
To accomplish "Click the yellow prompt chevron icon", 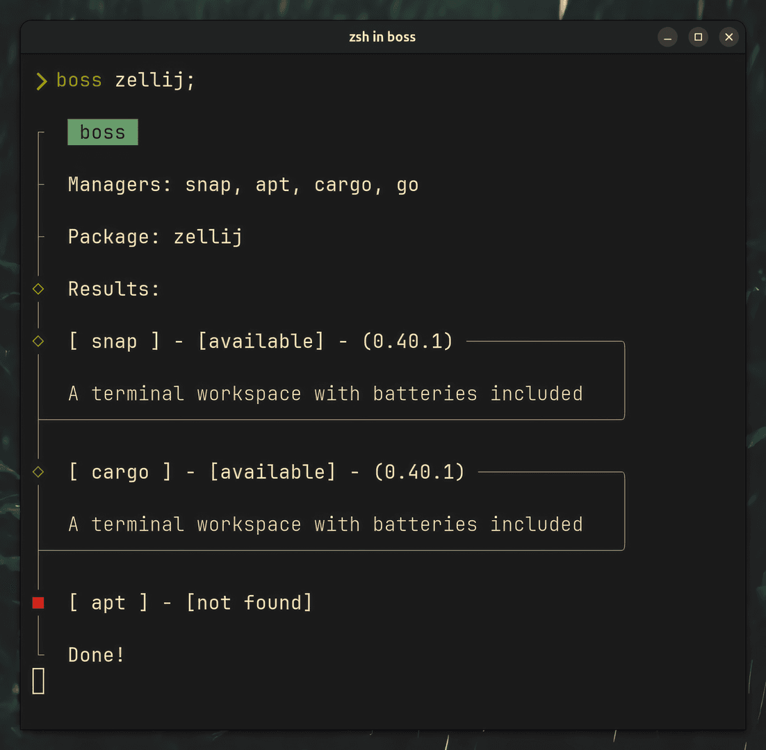I will [x=42, y=81].
